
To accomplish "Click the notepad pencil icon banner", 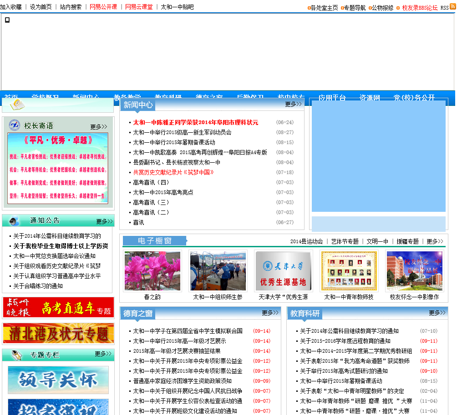I will pyautogui.click(x=58, y=105).
